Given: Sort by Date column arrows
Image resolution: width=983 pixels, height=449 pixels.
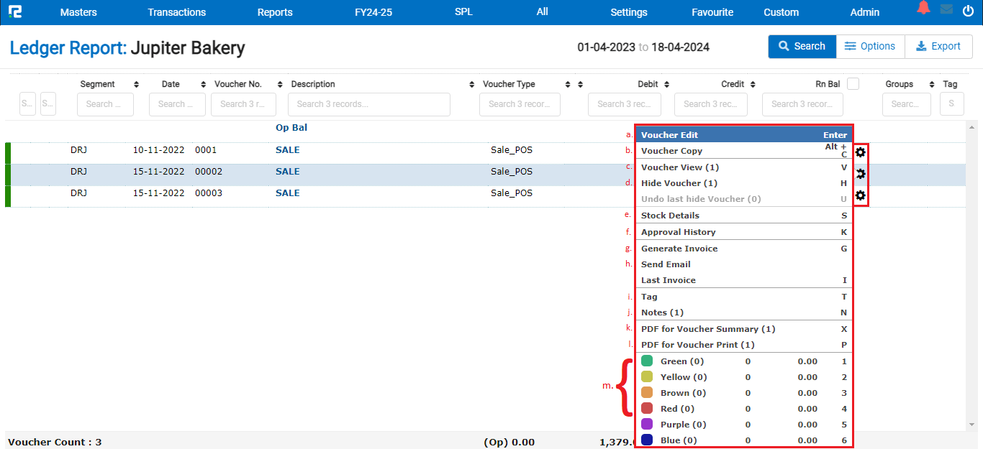Looking at the screenshot, I should [204, 85].
